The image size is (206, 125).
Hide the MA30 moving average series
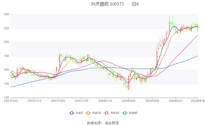110,113
